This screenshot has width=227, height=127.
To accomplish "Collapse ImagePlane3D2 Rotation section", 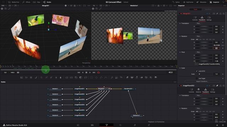I will [x=180, y=108].
